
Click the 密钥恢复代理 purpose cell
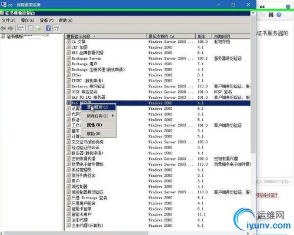click(226, 159)
